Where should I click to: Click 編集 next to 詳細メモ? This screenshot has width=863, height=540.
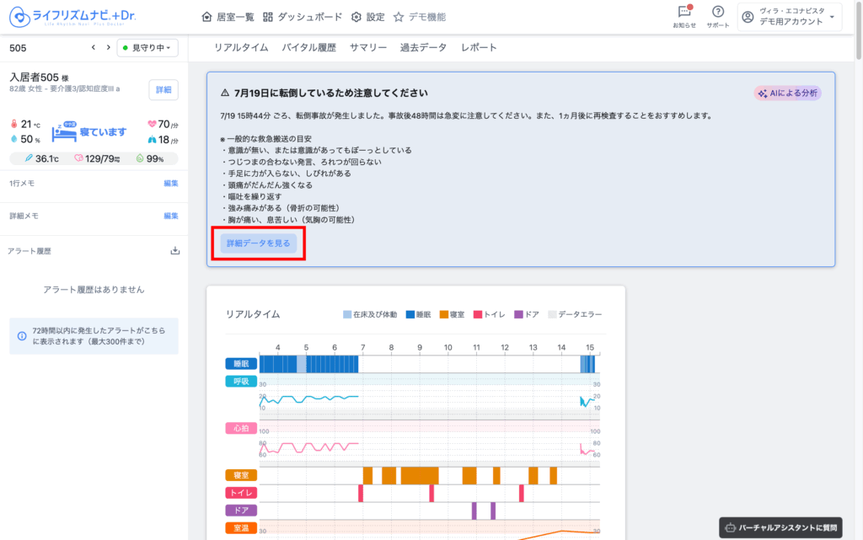170,217
